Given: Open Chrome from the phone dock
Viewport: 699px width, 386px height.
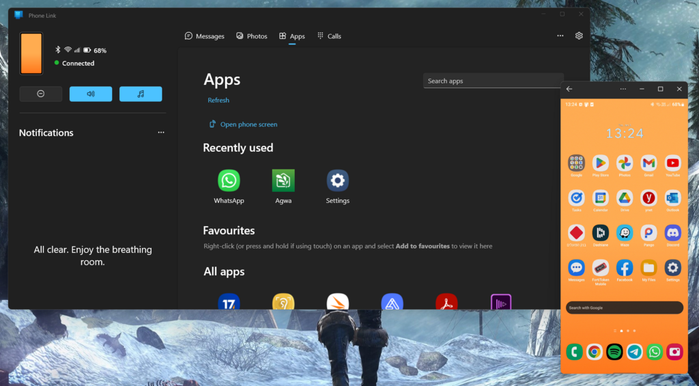Looking at the screenshot, I should (595, 352).
